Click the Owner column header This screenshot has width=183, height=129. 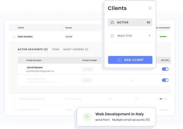(x=69, y=28)
